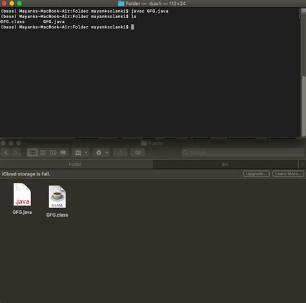Viewport: 306px width, 303px height.
Task: Click in the Finder Search field
Action: (243, 153)
